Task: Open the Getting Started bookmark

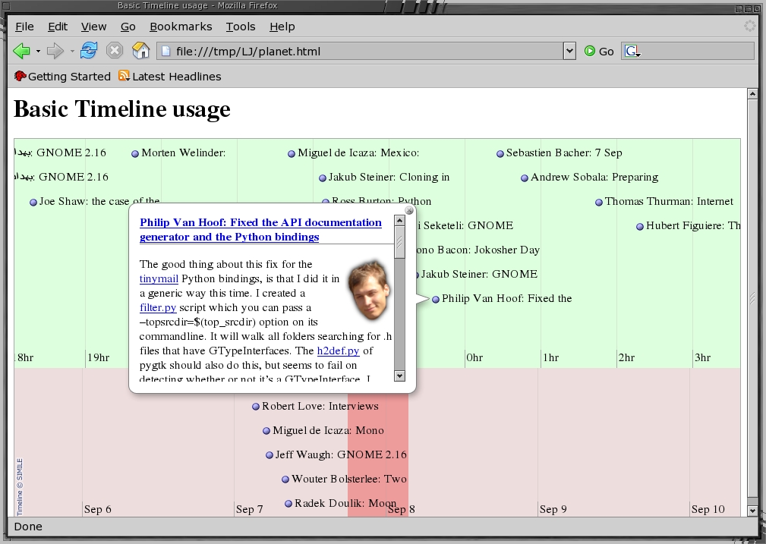Action: click(62, 77)
